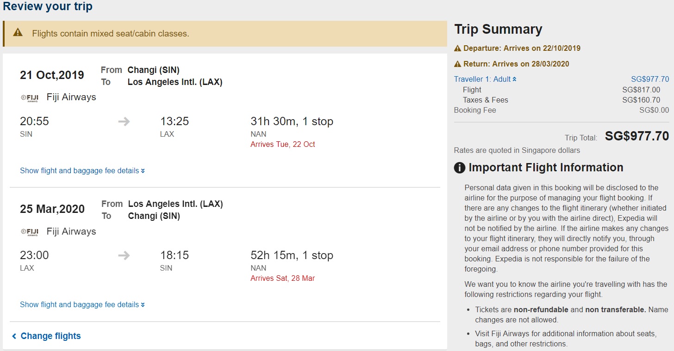
Task: Click the Fiji Airways logo on the 25 Mar flight
Action: (30, 231)
